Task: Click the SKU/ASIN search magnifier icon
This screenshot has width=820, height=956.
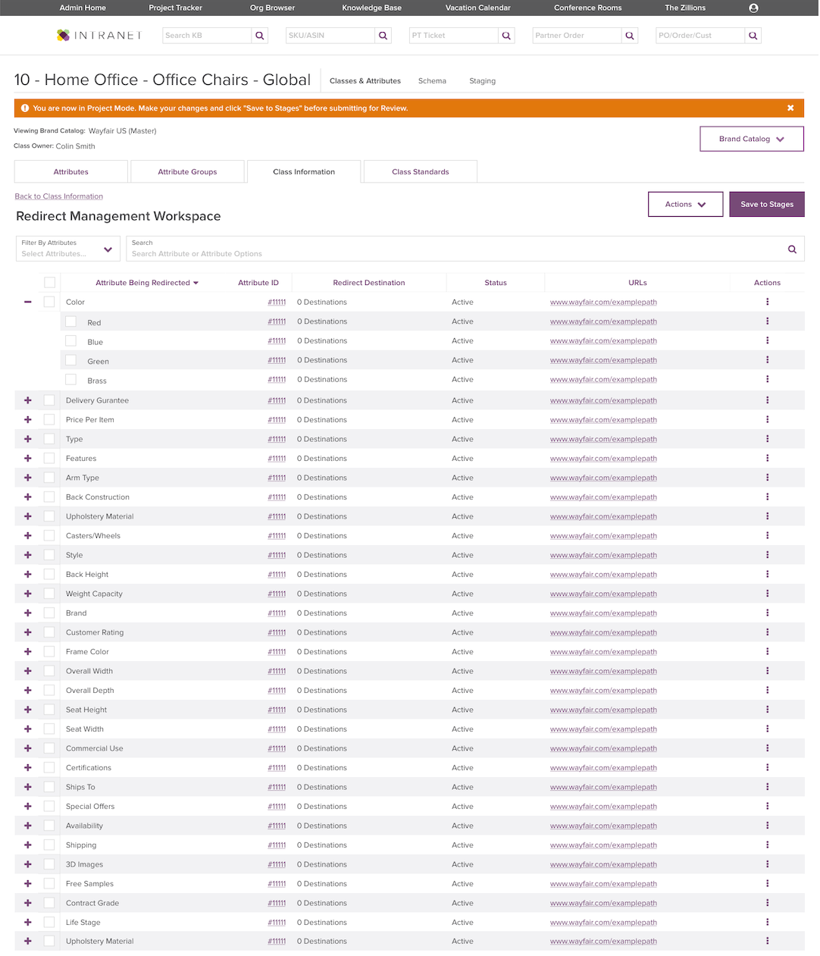Action: click(383, 36)
